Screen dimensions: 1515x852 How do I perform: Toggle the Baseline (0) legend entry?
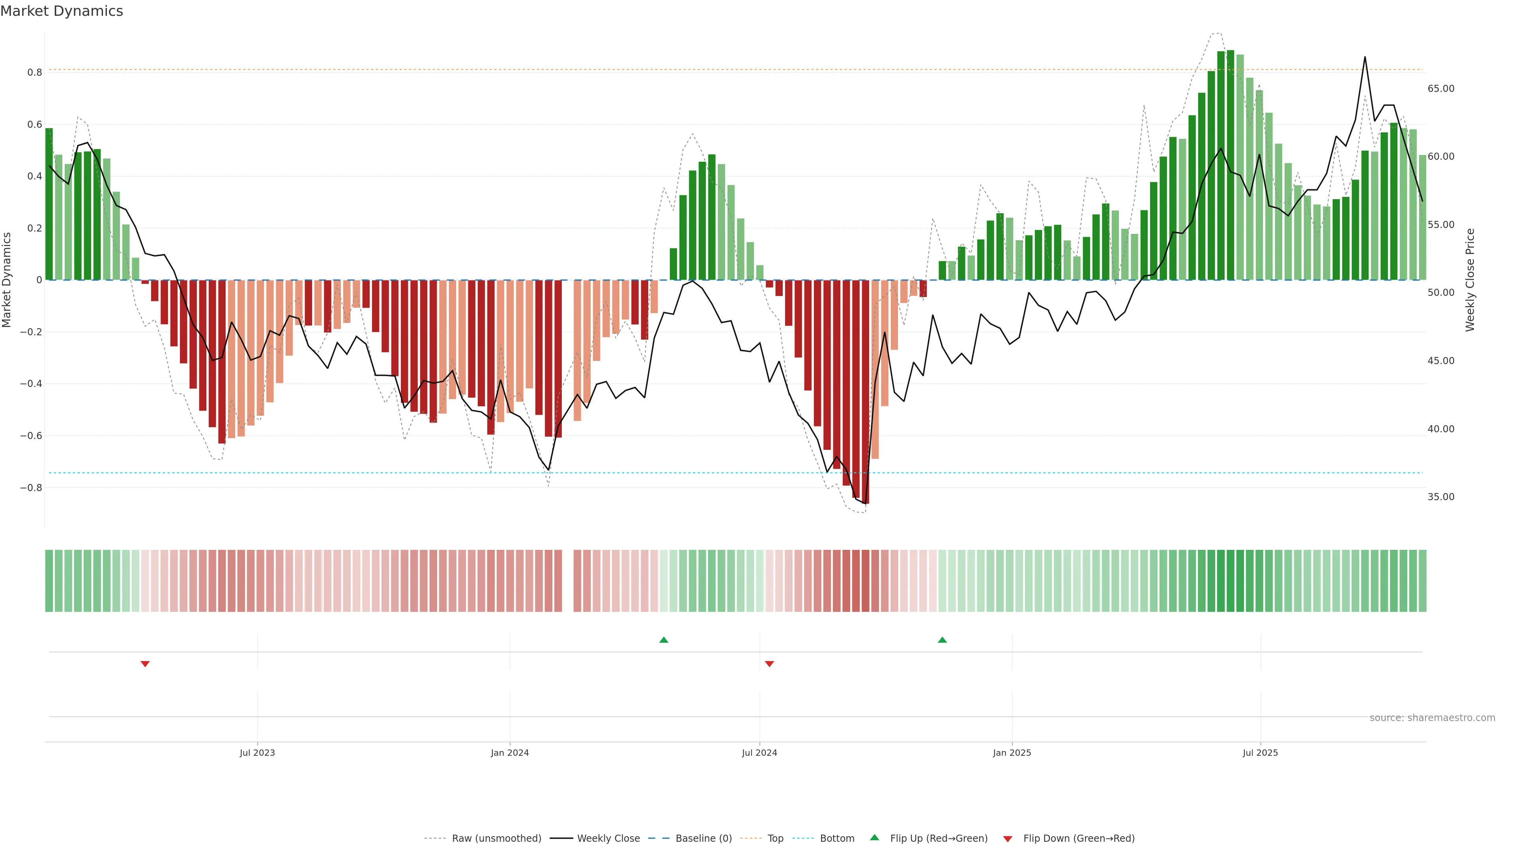(x=703, y=839)
